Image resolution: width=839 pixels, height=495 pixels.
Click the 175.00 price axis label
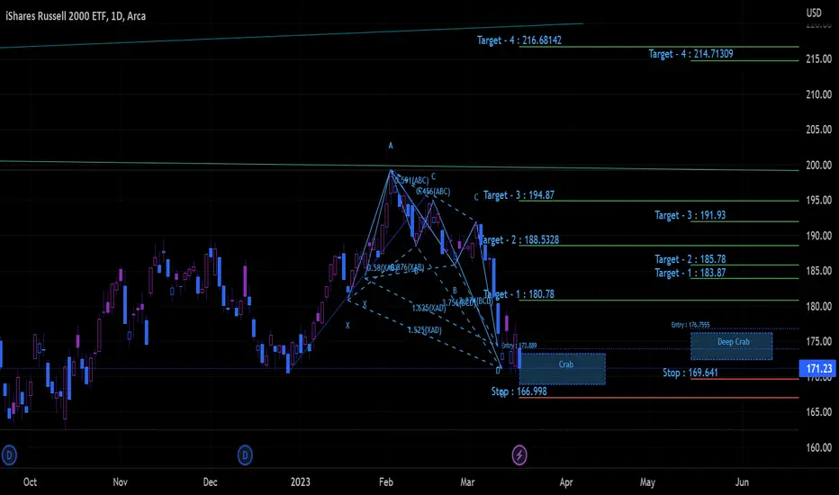click(x=818, y=341)
